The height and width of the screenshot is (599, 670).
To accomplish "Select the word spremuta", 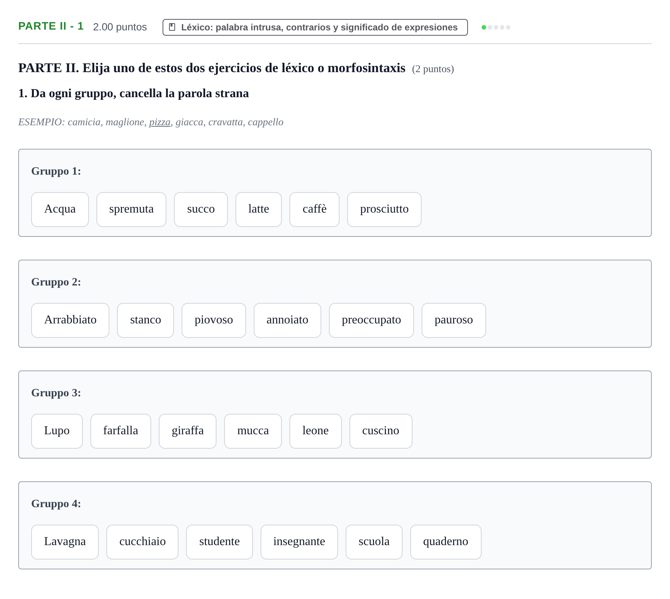I will (131, 210).
